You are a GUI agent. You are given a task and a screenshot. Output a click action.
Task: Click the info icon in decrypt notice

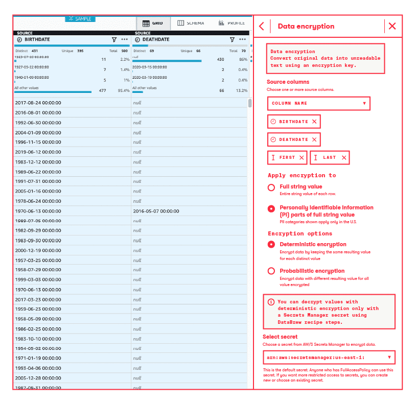click(x=271, y=302)
